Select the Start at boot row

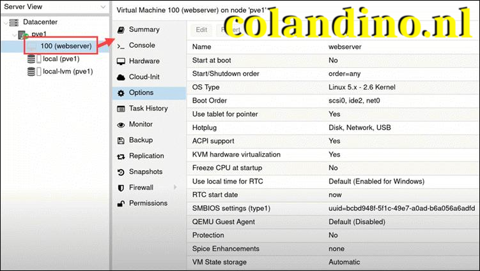click(333, 60)
